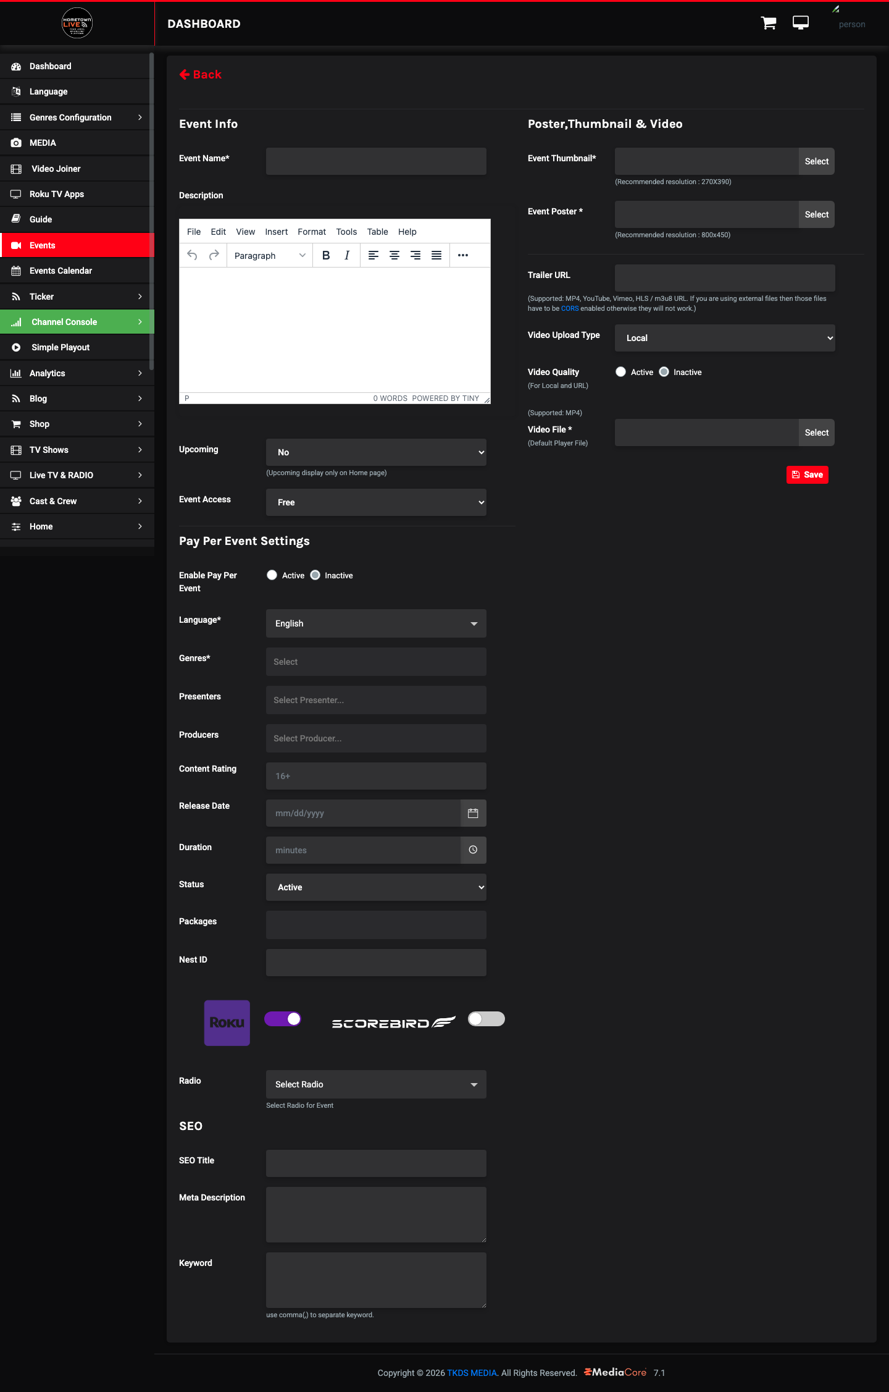Click the Trailer URL input field

(725, 278)
